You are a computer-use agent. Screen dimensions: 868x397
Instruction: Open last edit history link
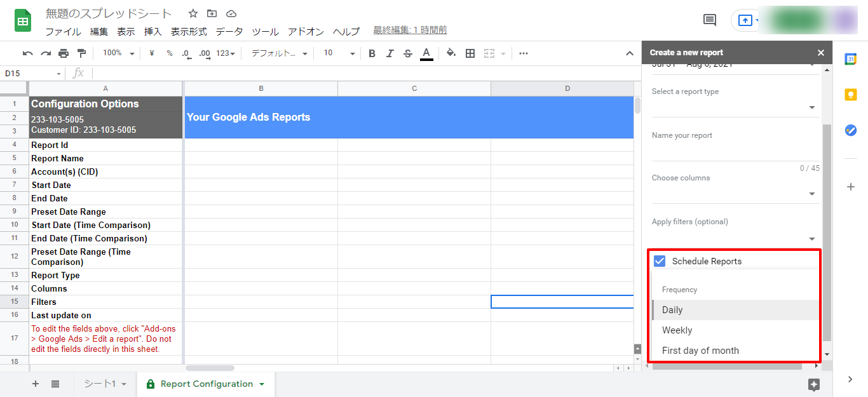(x=410, y=30)
